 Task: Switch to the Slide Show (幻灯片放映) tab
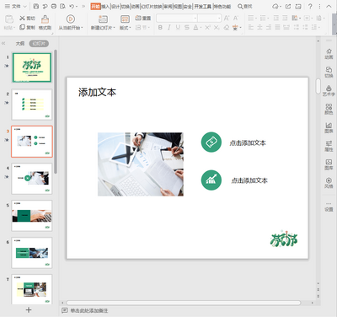(x=152, y=6)
